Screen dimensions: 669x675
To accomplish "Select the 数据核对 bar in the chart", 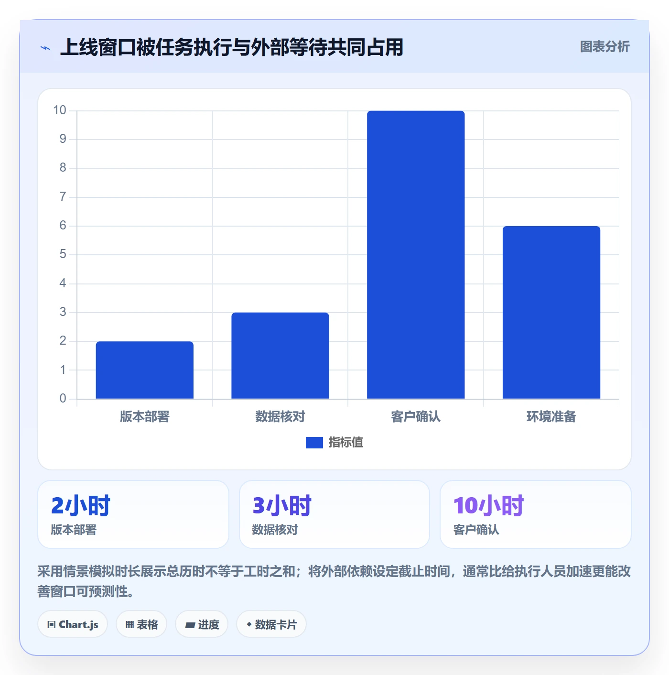I will tap(280, 356).
